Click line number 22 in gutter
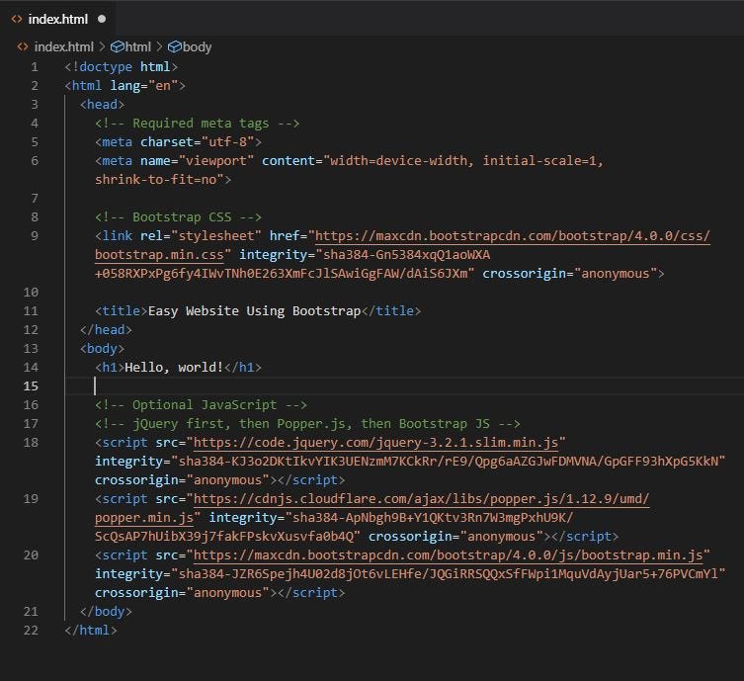 coord(31,631)
